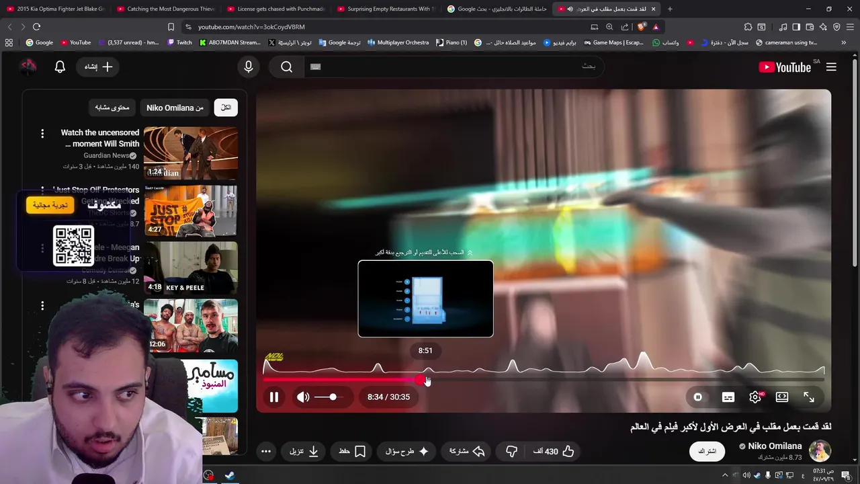
Task: Open YouTube notifications bell
Action: click(x=60, y=67)
